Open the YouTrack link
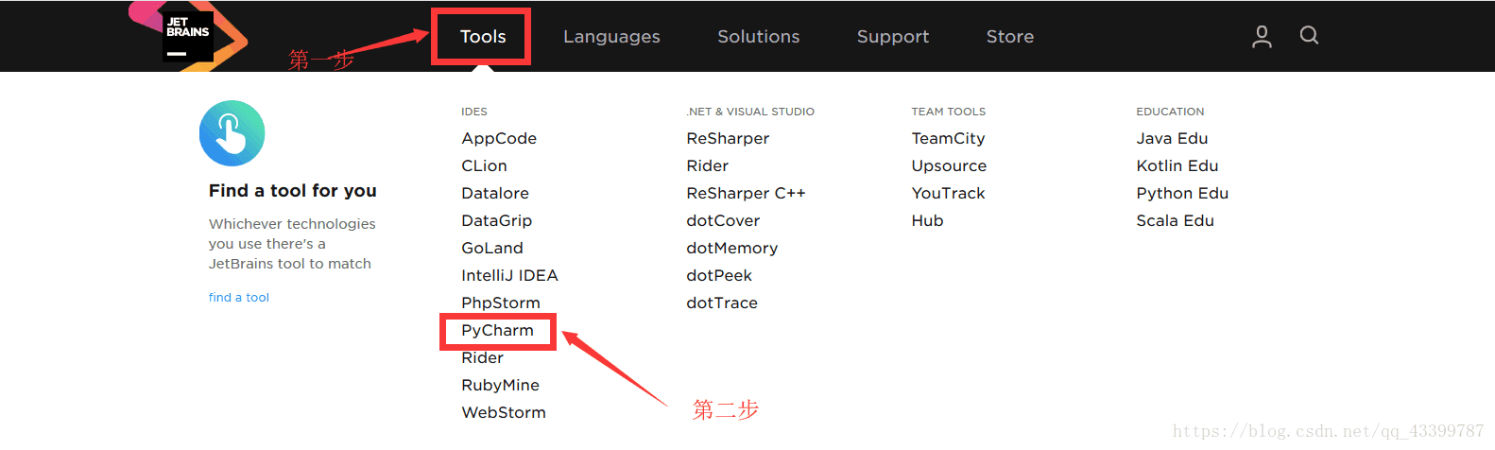Screen dimensions: 1495x450 948,193
